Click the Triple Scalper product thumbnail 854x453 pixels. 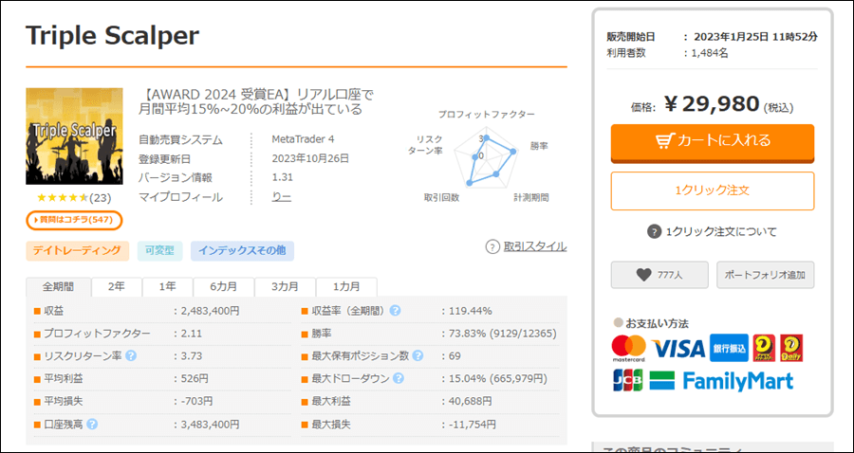pos(74,136)
